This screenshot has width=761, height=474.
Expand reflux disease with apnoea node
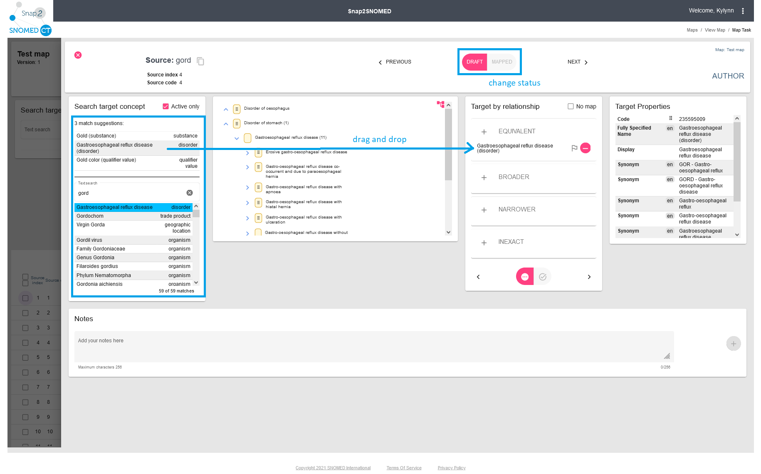[247, 188]
